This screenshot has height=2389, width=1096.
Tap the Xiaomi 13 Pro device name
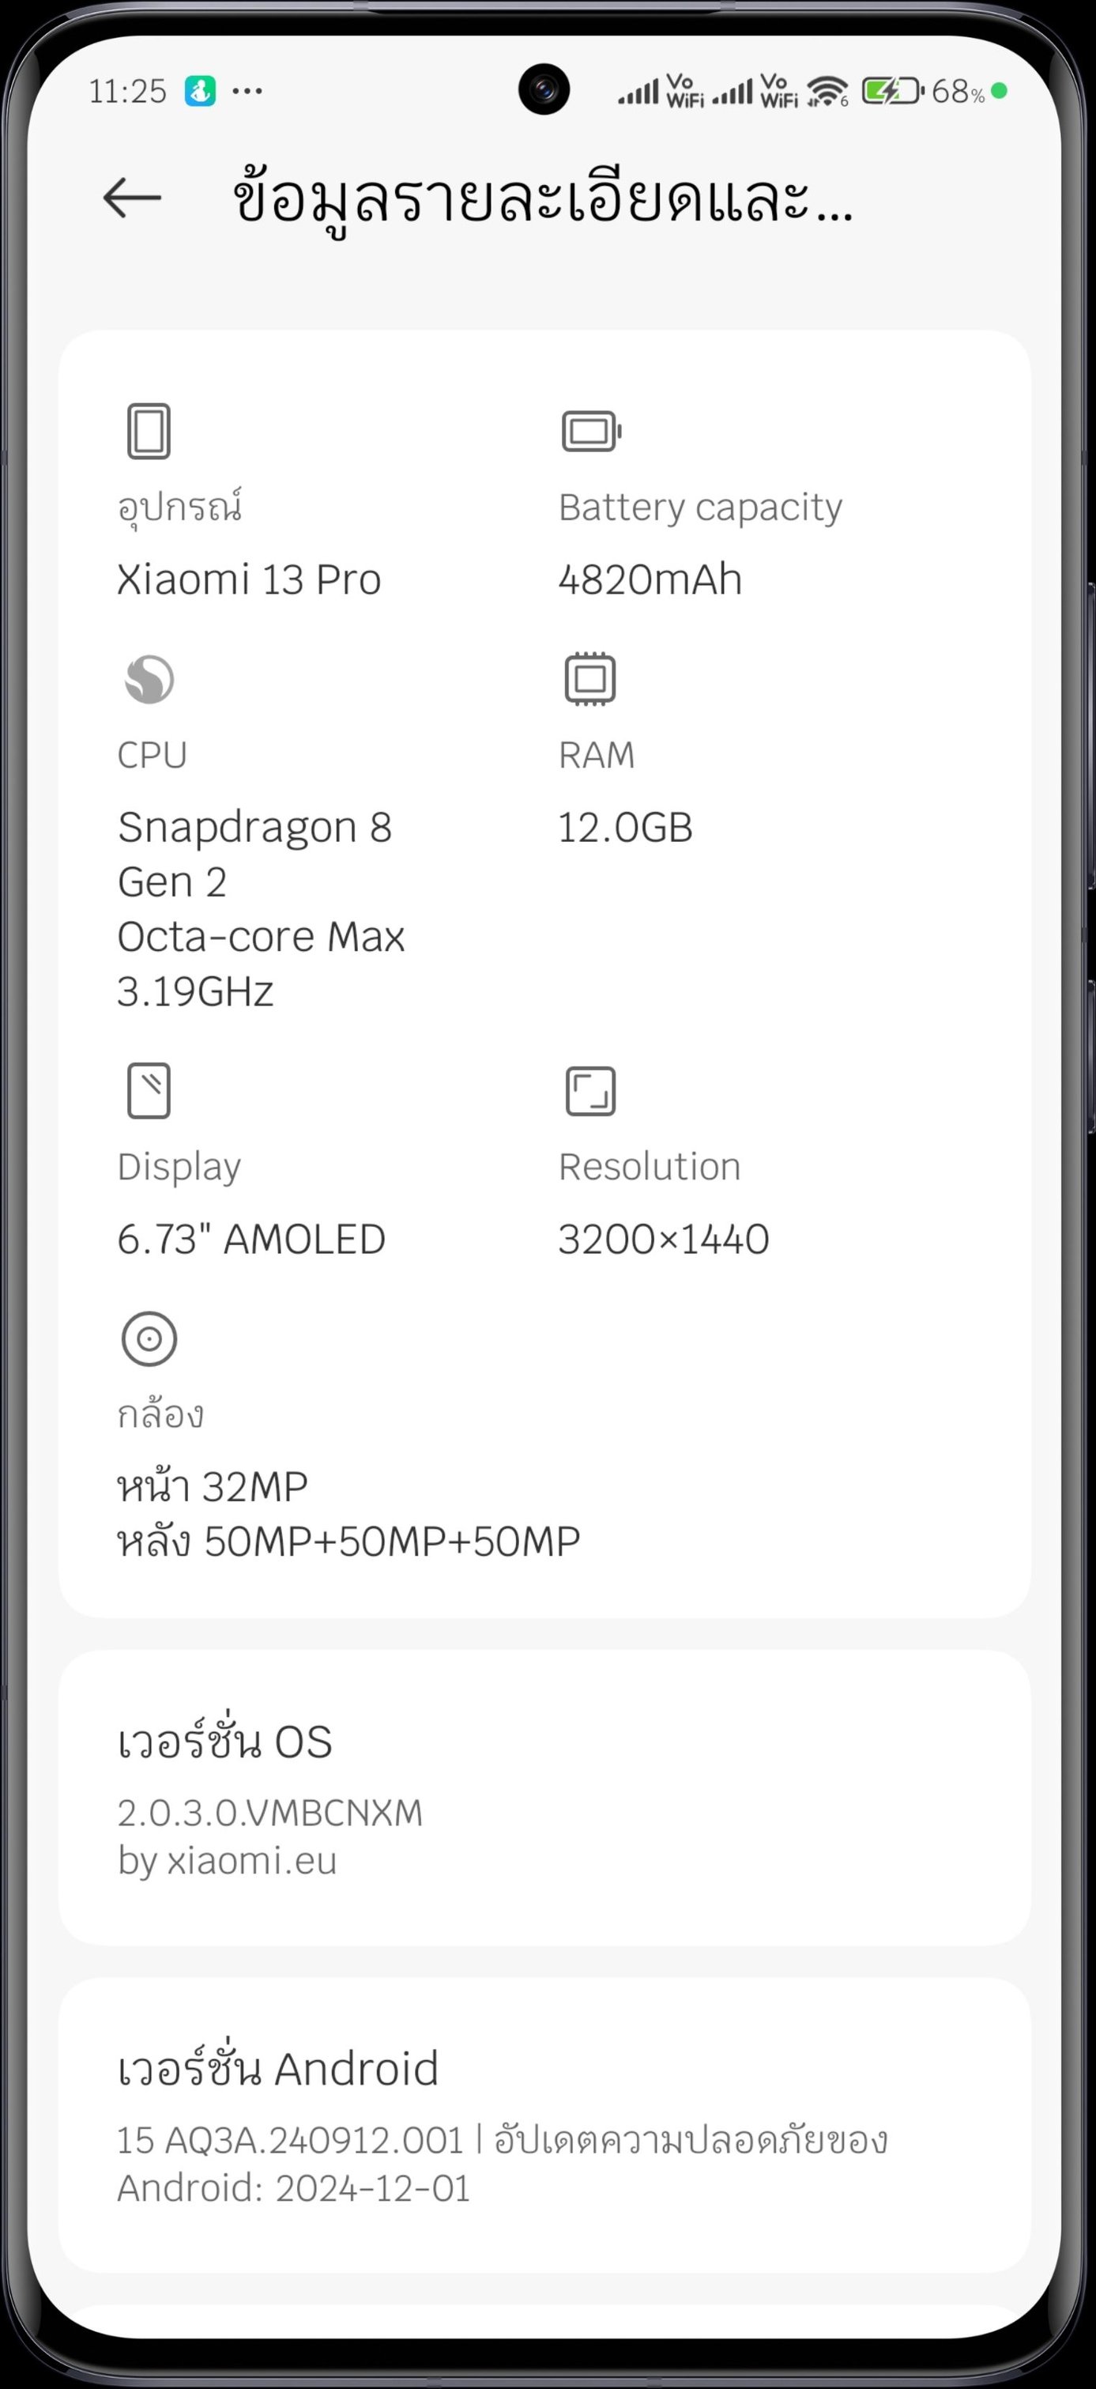click(248, 579)
